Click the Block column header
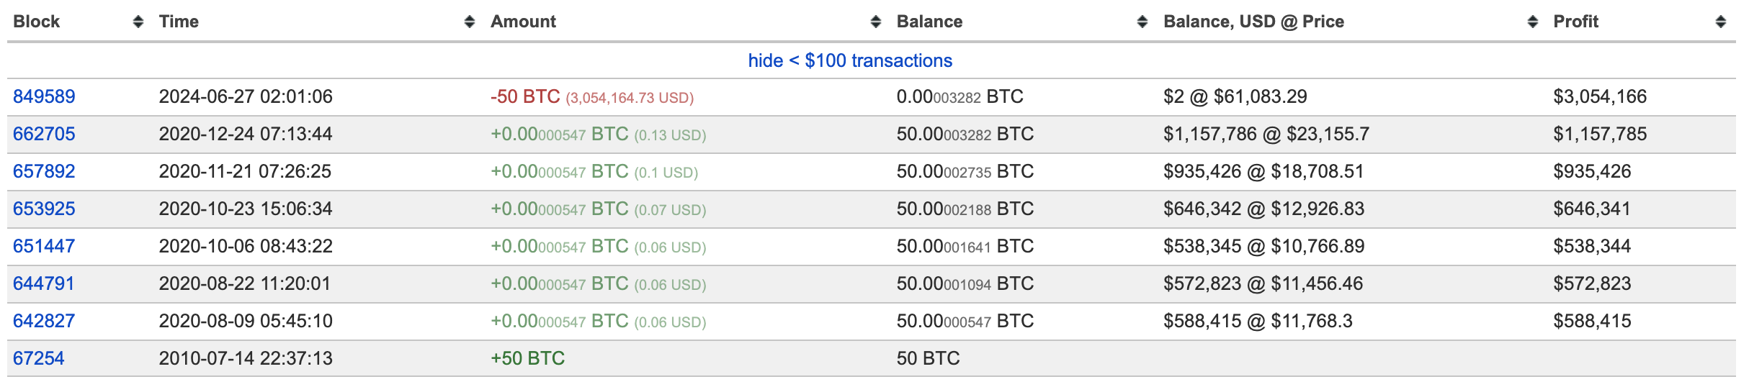The width and height of the screenshot is (1749, 387). click(37, 22)
